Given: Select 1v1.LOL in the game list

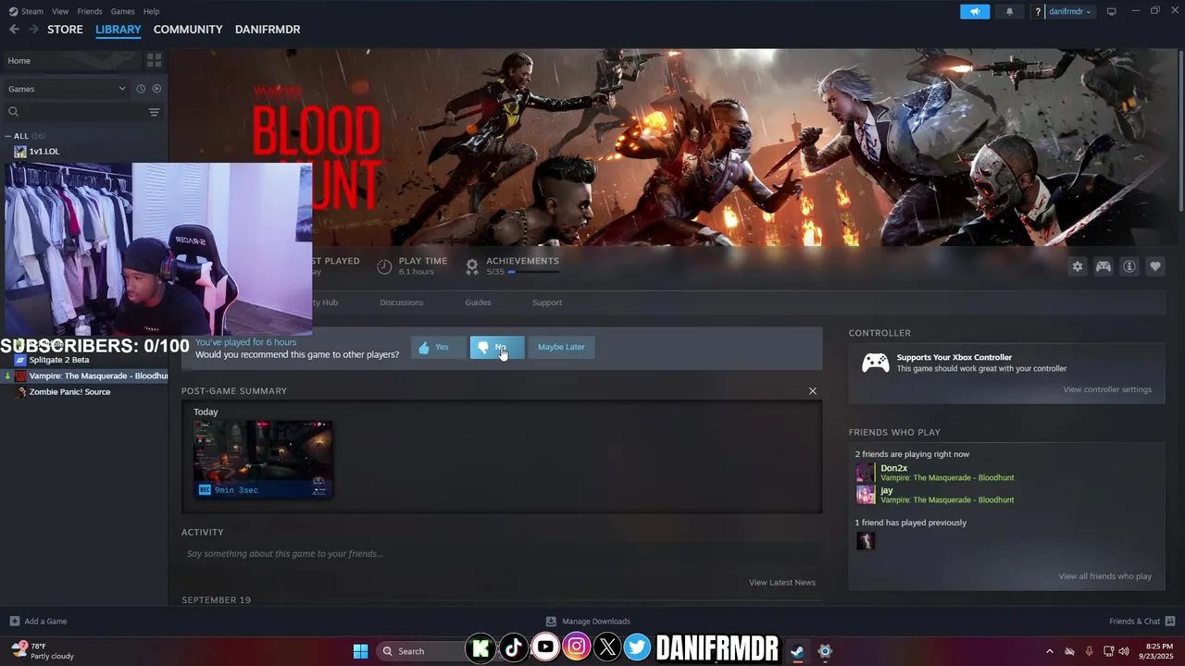Looking at the screenshot, I should (44, 152).
